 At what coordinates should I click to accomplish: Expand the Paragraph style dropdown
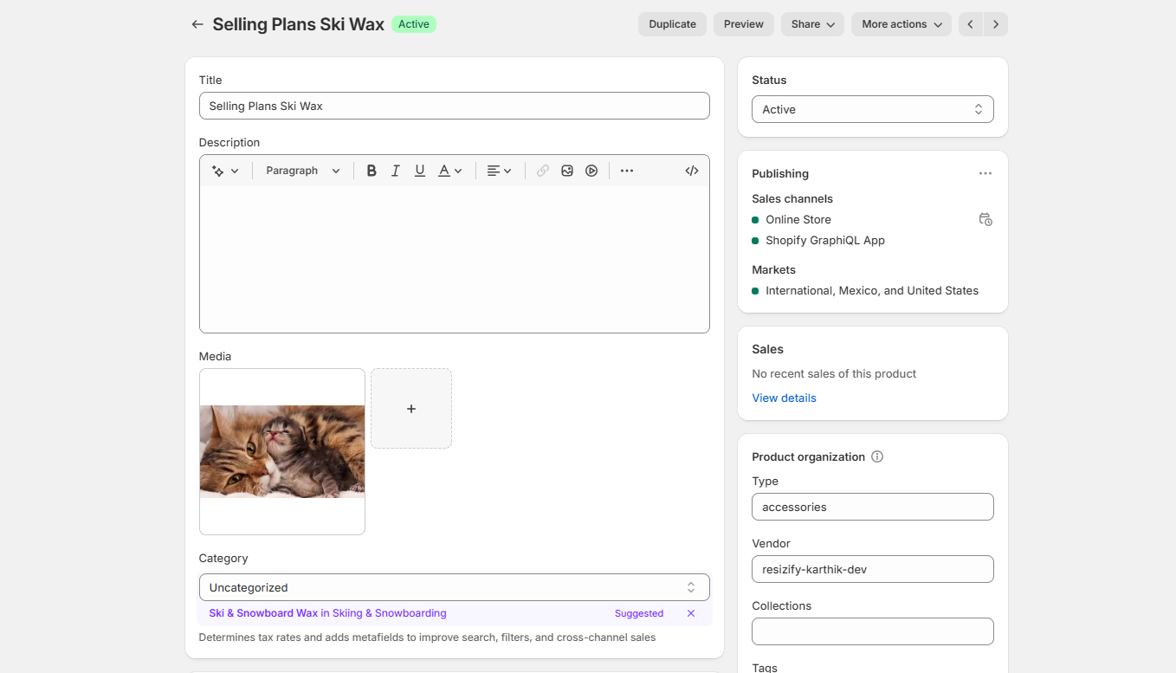303,171
